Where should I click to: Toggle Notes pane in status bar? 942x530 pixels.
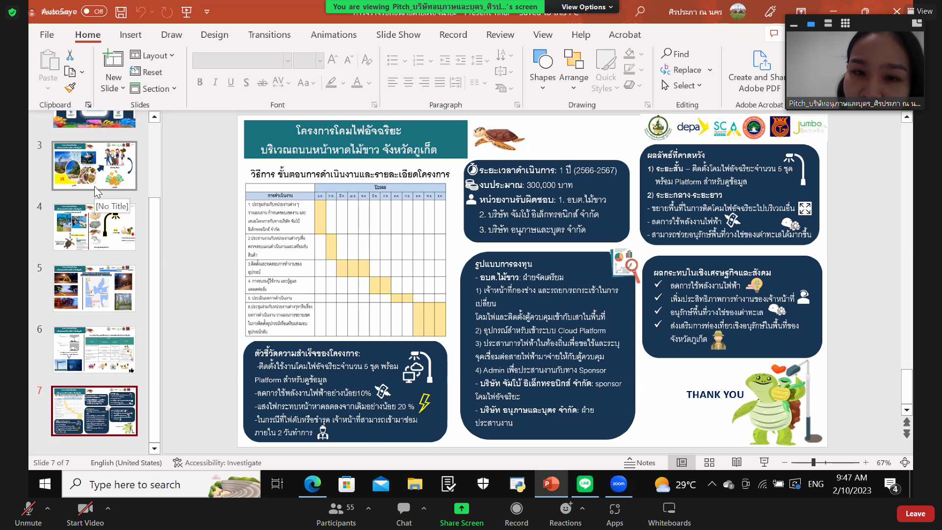[640, 462]
